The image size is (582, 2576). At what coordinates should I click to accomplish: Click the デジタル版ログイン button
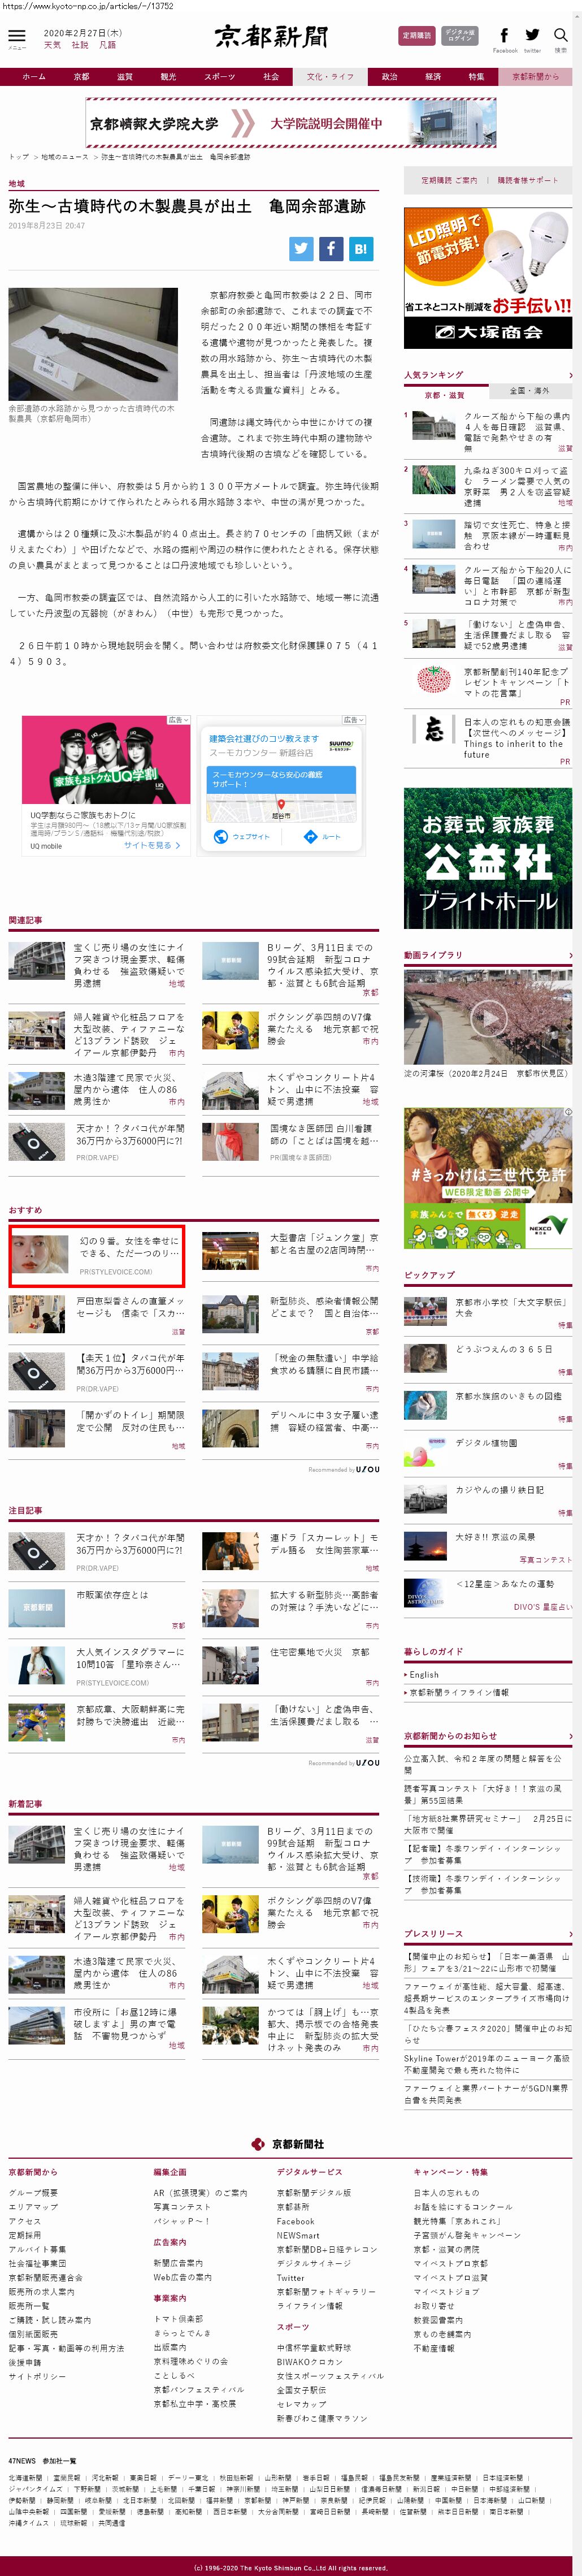[460, 36]
